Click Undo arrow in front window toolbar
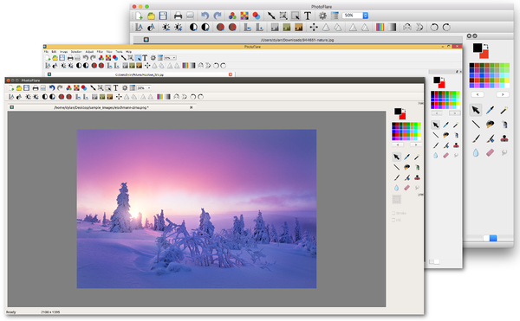The image size is (520, 321). 52,88
